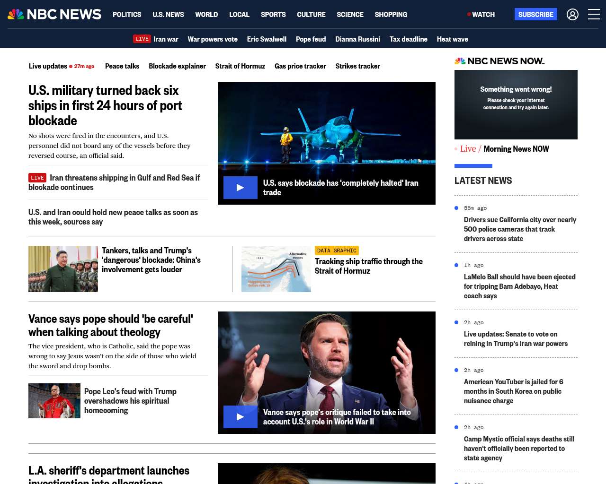This screenshot has width=606, height=484.
Task: Open the Strait of Hormuz map thumbnail
Action: [276, 269]
